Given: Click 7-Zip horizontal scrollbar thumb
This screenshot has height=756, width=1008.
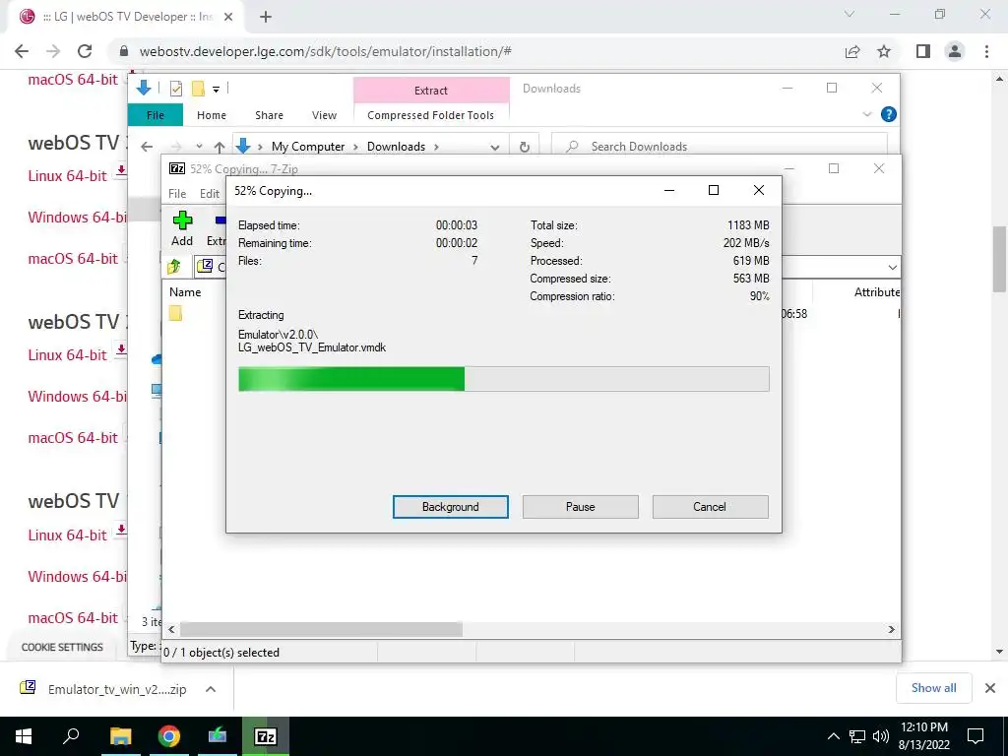Looking at the screenshot, I should 321,629.
